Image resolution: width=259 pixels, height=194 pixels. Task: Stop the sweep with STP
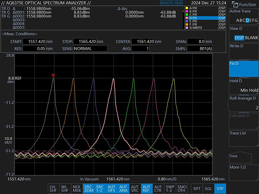pos(220,189)
